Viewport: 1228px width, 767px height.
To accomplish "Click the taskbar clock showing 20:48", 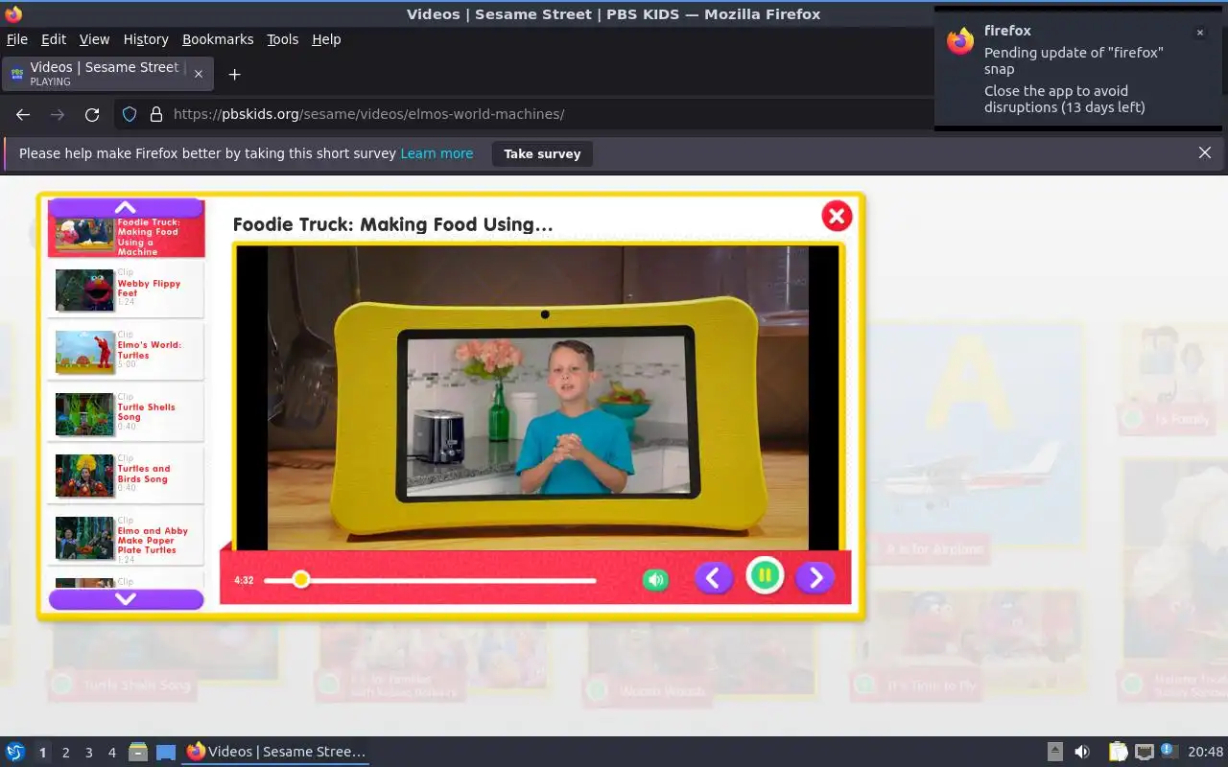I will [x=1206, y=752].
